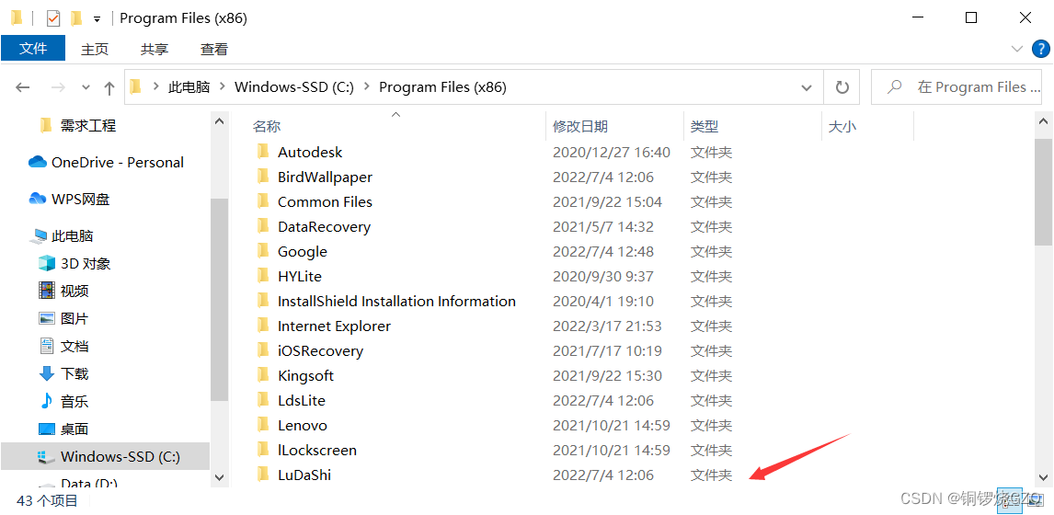Switch to the 查看 ribbon tab

click(x=213, y=49)
